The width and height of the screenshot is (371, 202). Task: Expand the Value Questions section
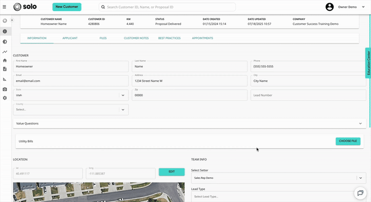tap(189, 123)
